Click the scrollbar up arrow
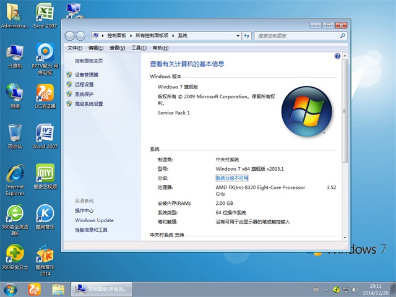 [345, 56]
